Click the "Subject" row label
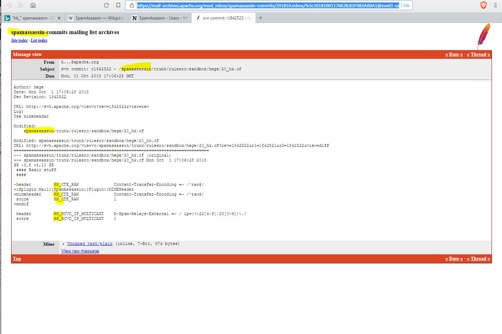 point(47,69)
